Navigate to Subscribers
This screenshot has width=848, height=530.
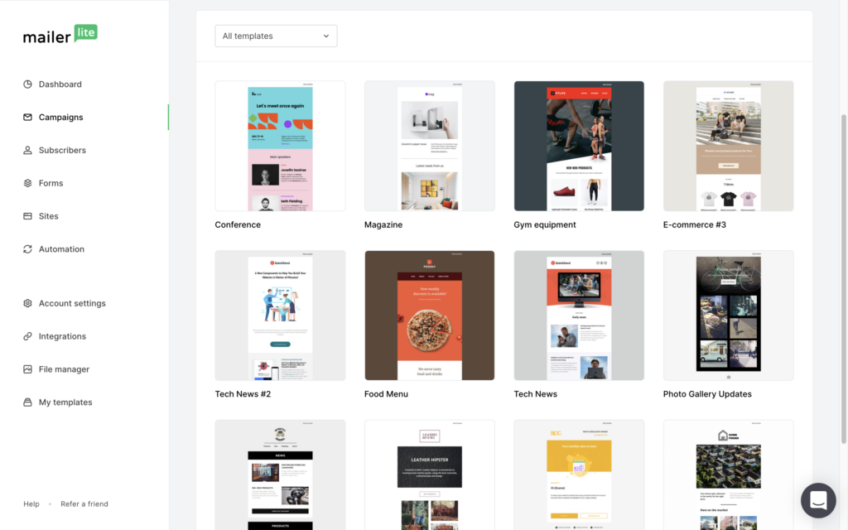[62, 150]
